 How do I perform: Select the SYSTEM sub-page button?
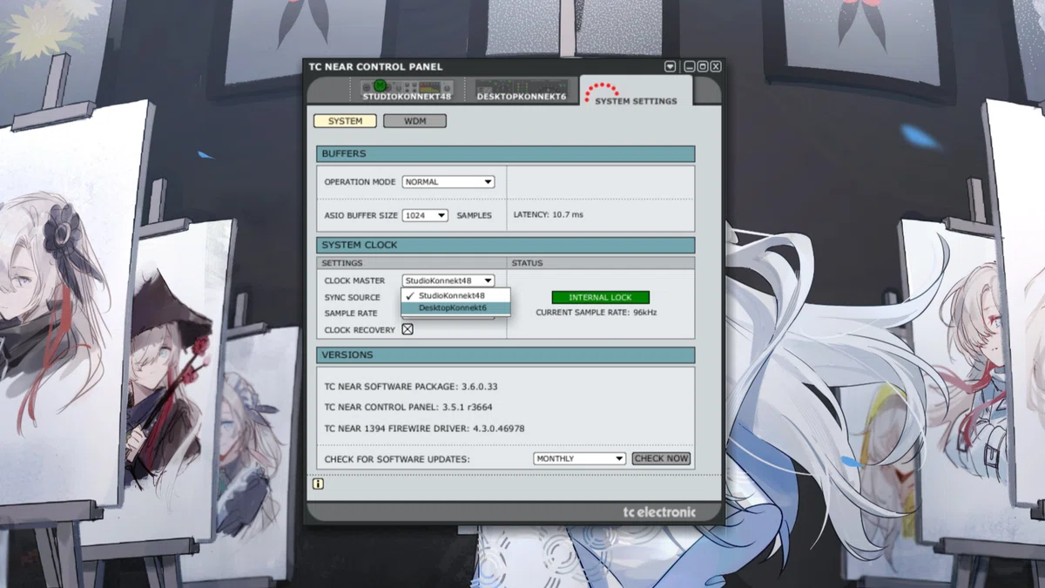pyautogui.click(x=345, y=121)
